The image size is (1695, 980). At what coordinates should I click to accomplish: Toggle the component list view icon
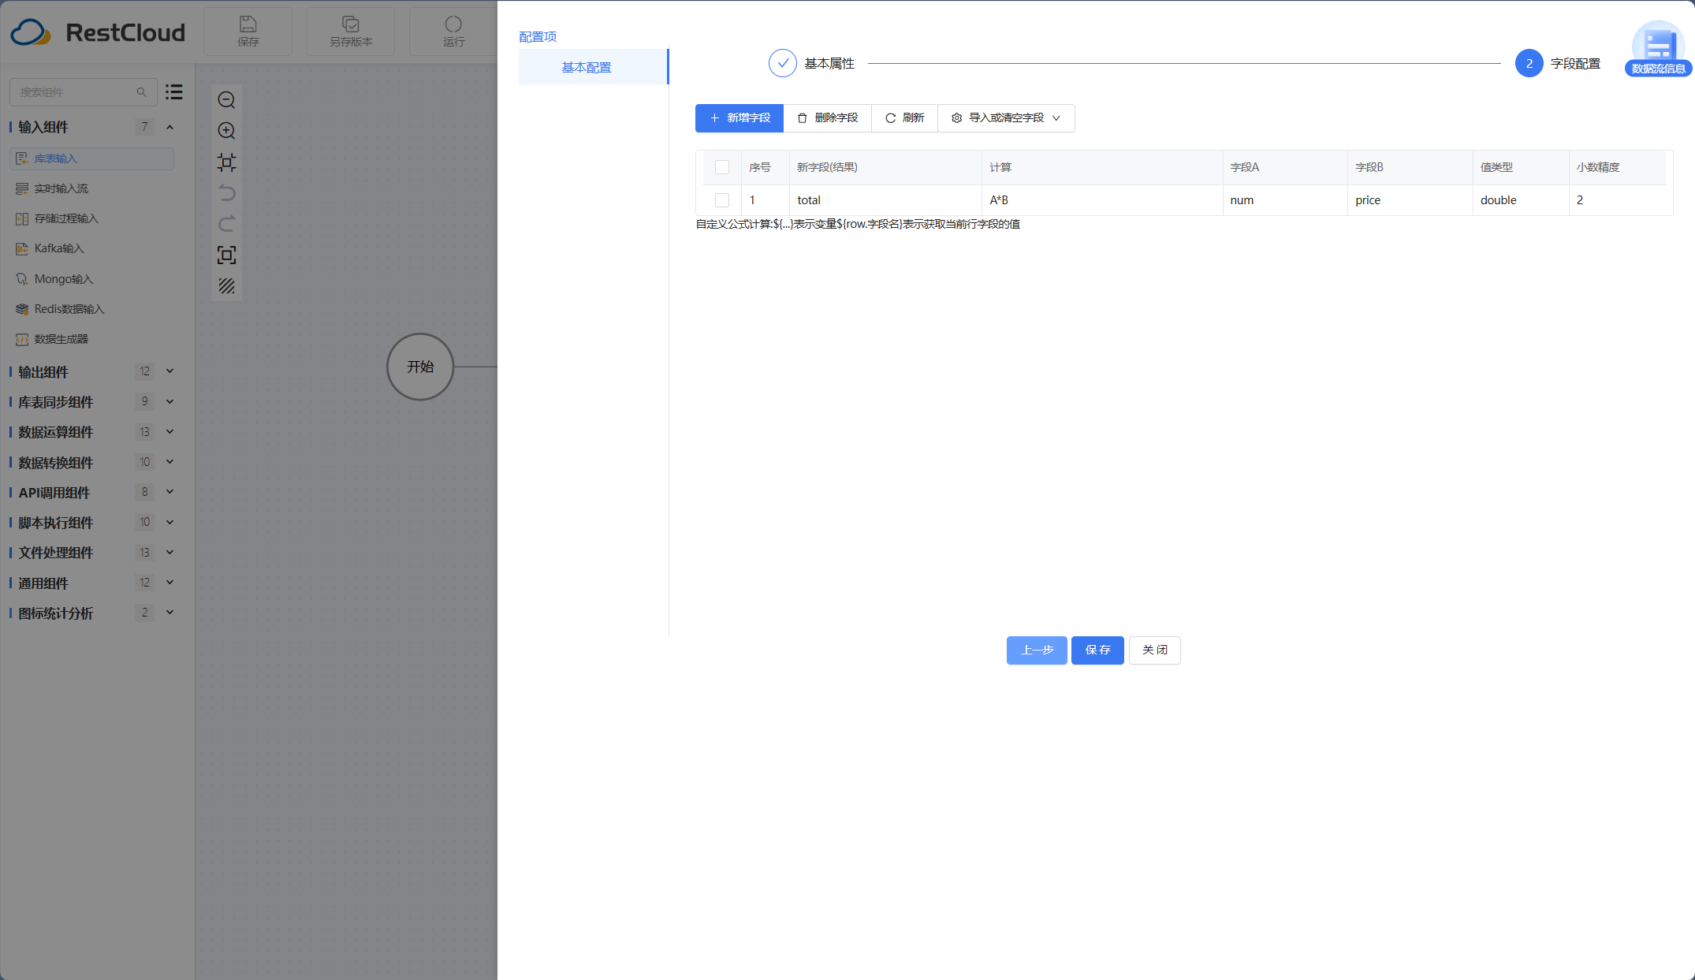[x=174, y=92]
